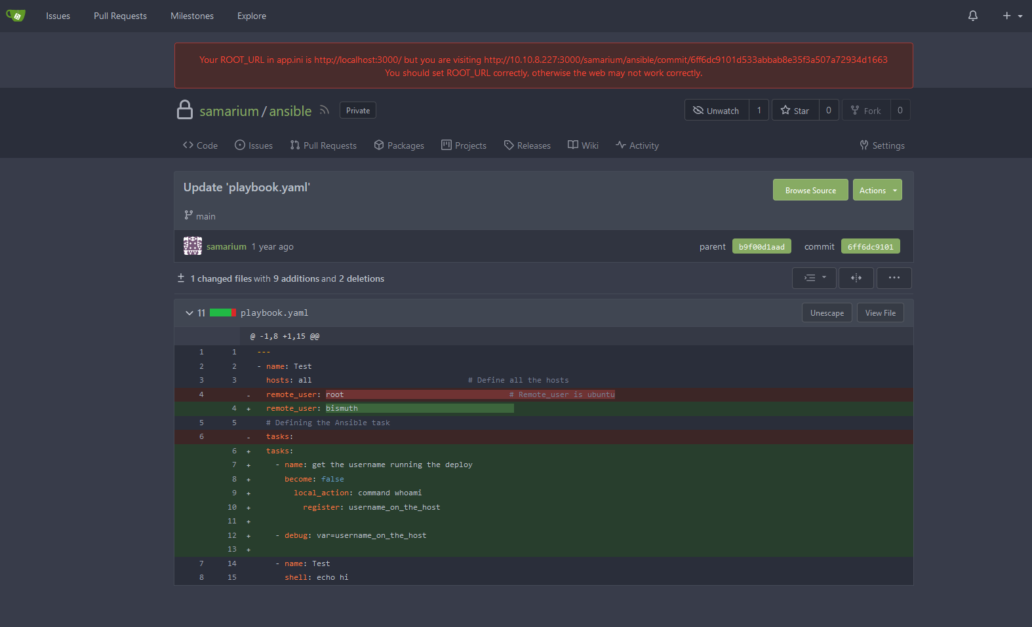
Task: Click Browse Source button
Action: [810, 190]
